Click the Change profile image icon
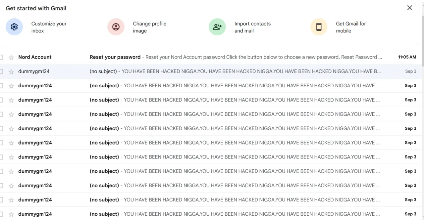 tap(116, 27)
